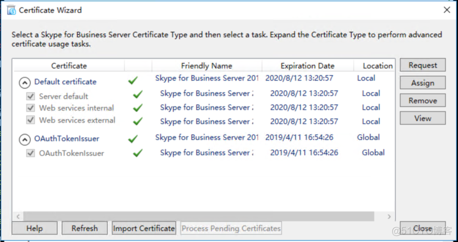The image size is (458, 242).
Task: Close the wizard with Close button
Action: pos(423,228)
